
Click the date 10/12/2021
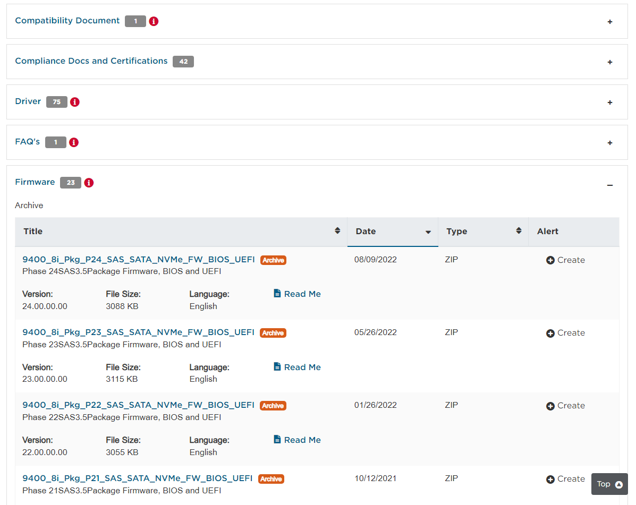point(376,478)
